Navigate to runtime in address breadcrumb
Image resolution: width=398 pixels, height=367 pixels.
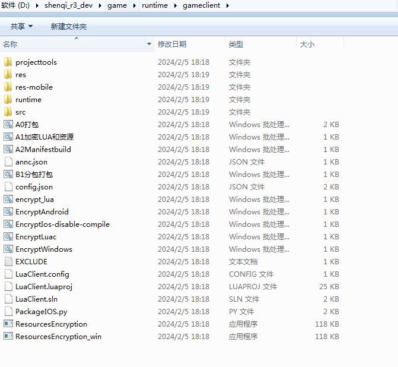pyautogui.click(x=154, y=5)
